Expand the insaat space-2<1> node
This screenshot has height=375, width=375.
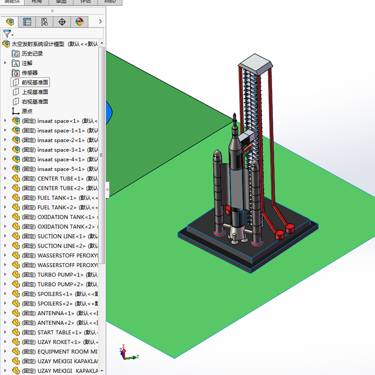(x=5, y=140)
